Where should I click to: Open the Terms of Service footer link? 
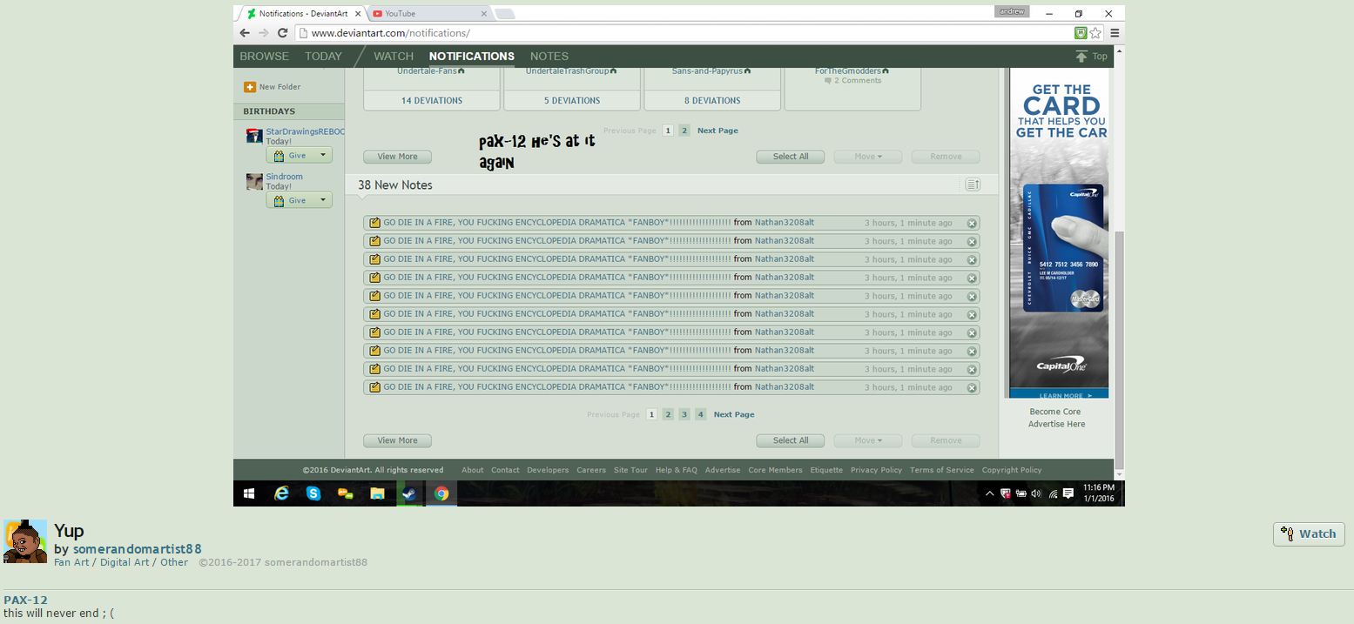(x=942, y=470)
